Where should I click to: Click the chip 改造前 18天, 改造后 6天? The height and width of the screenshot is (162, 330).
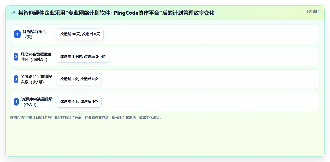[x=80, y=34]
